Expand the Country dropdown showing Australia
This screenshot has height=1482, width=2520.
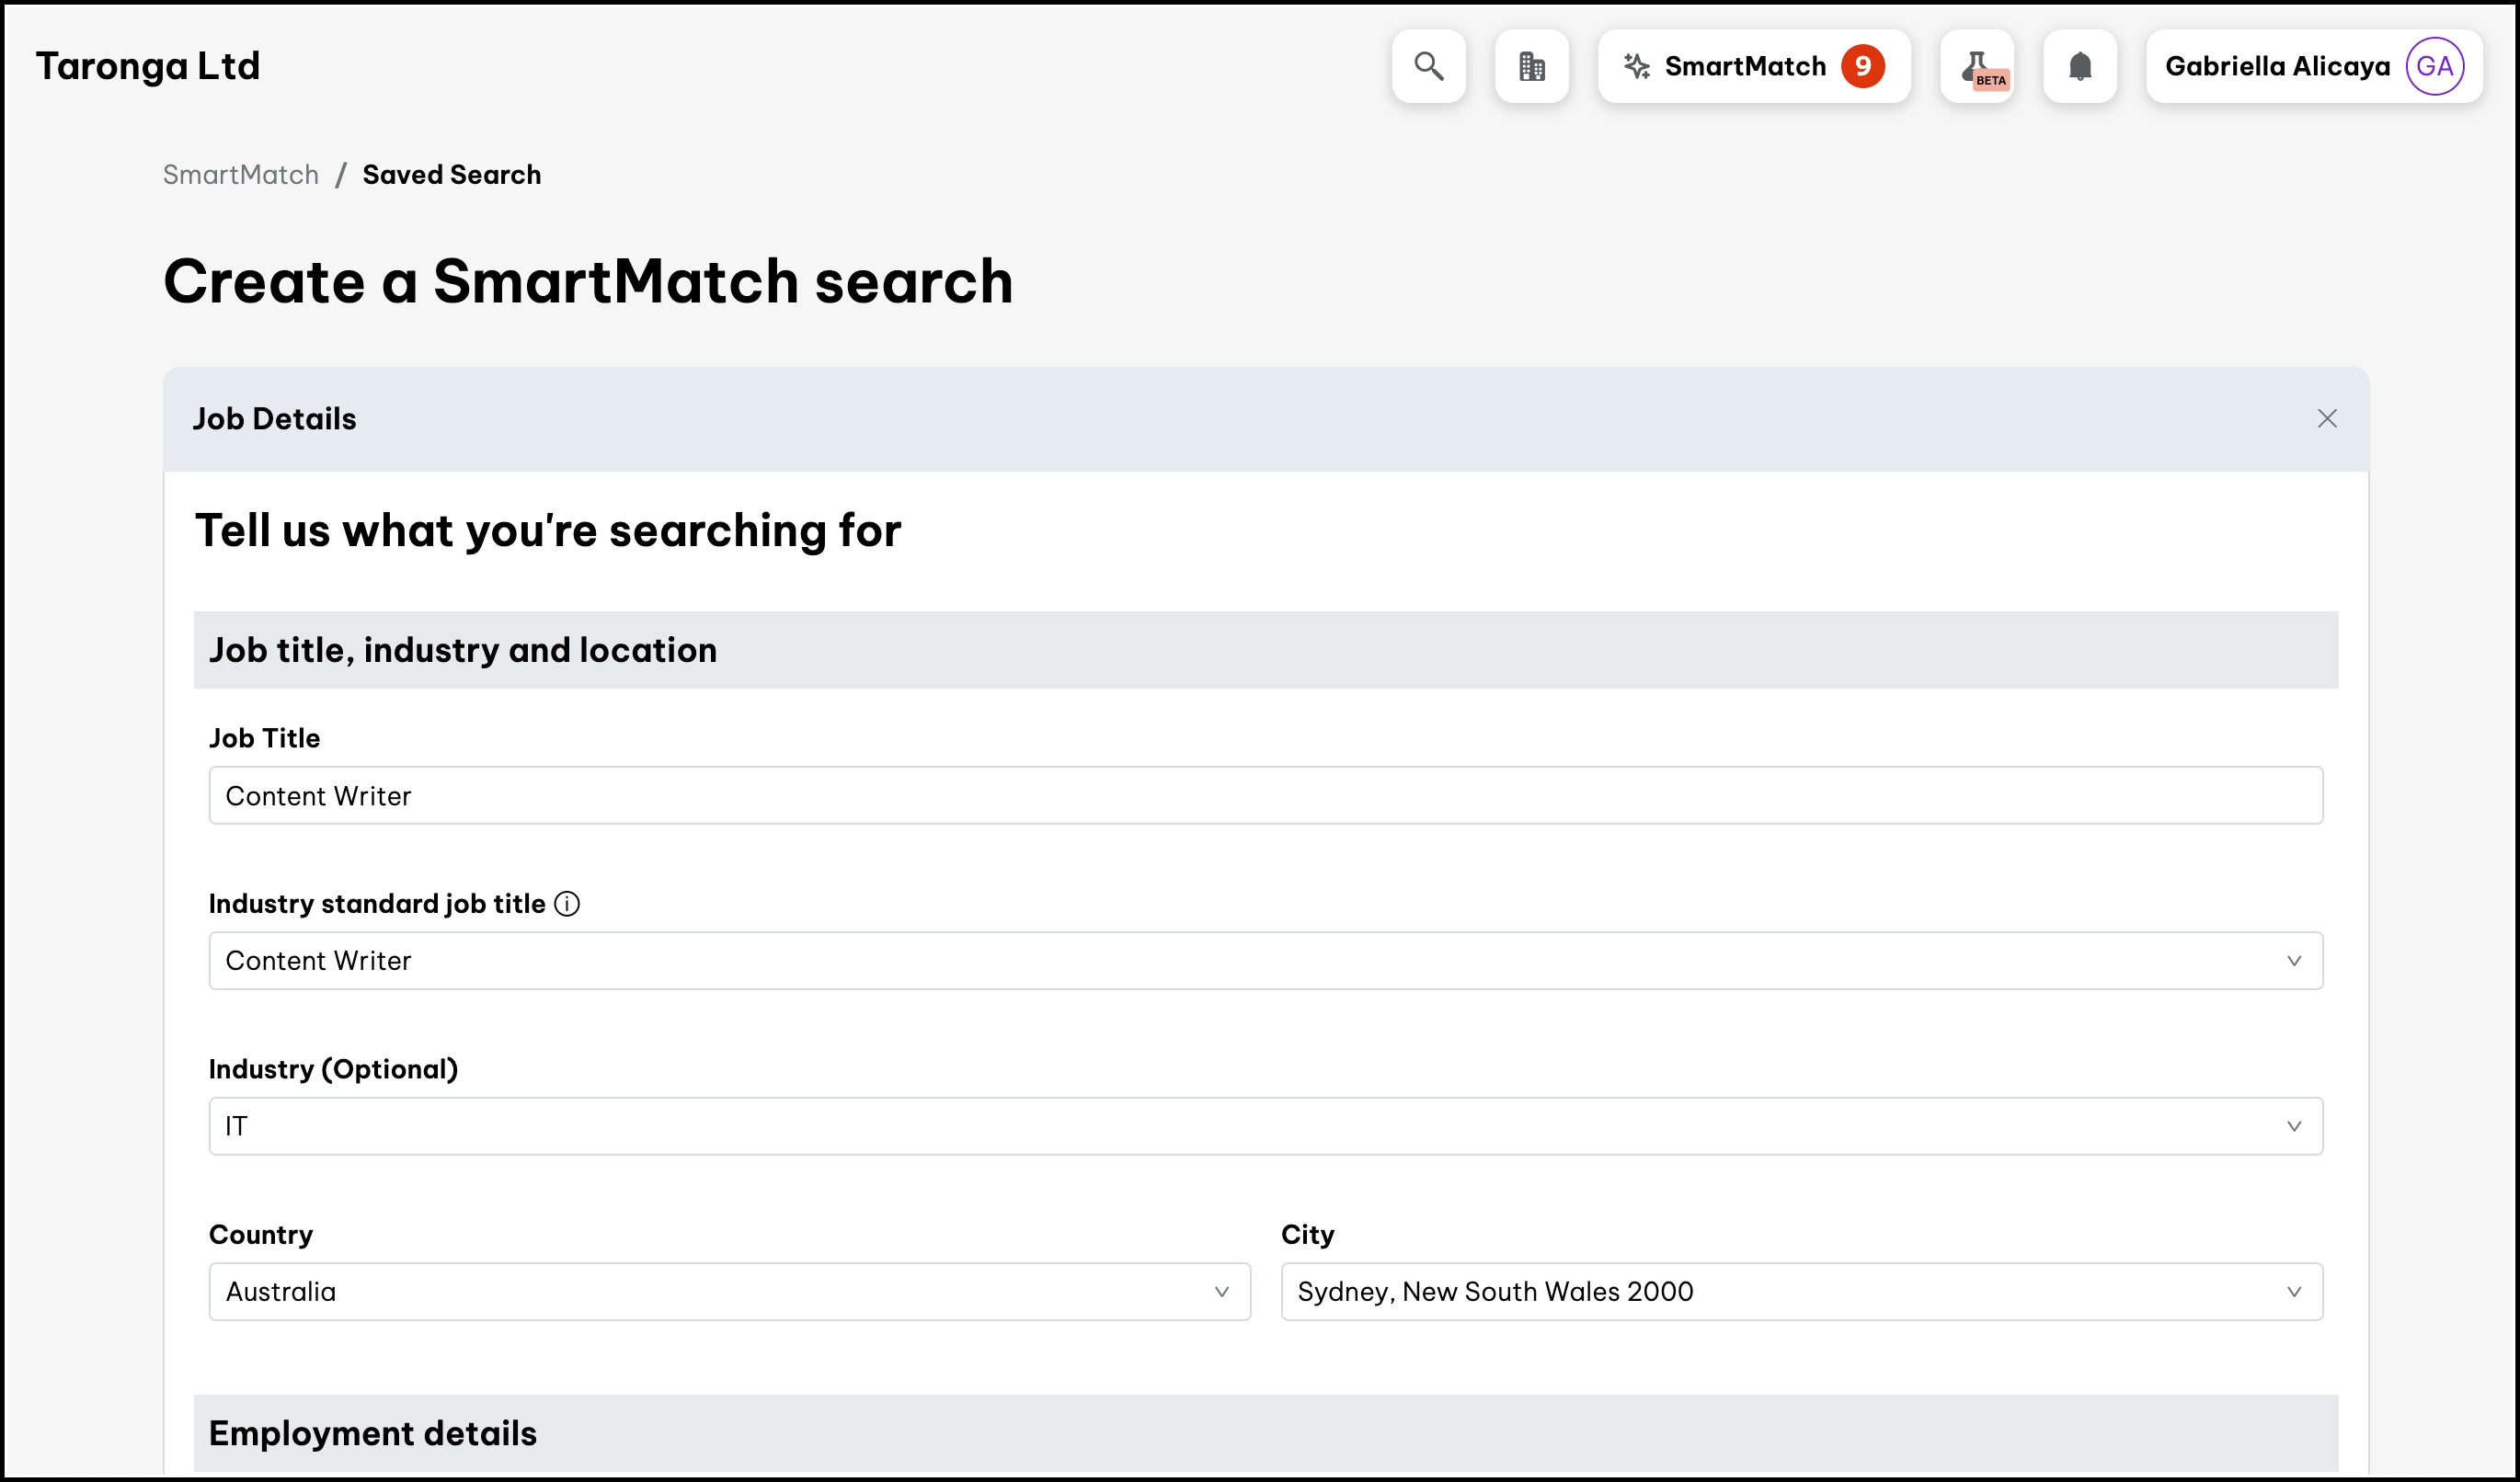729,1291
